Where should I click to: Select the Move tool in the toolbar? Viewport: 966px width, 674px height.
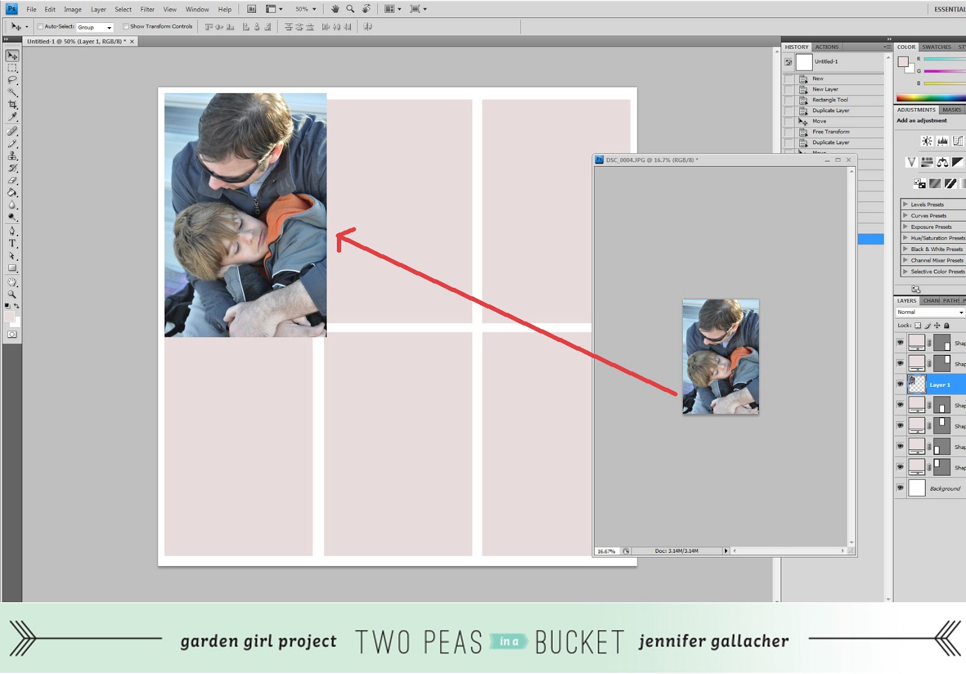tap(13, 55)
